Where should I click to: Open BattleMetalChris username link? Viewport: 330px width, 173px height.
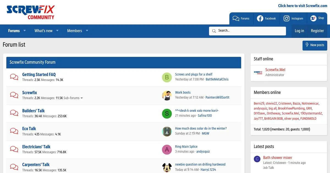217,79
